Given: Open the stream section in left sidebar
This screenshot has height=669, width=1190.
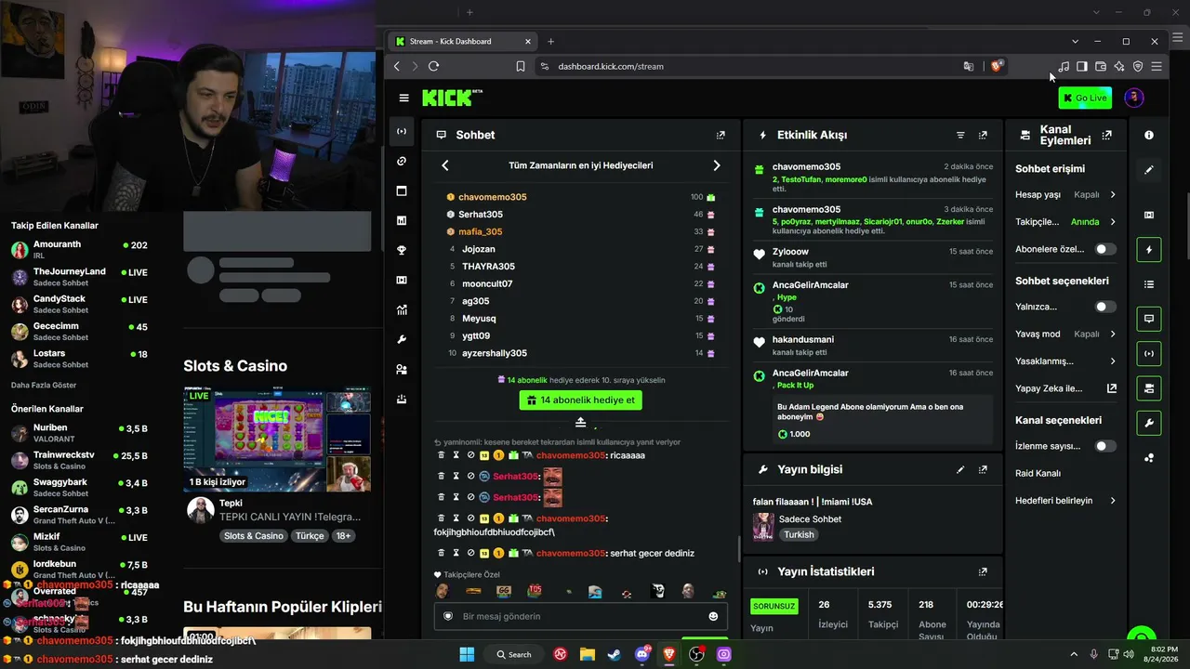Looking at the screenshot, I should point(402,131).
